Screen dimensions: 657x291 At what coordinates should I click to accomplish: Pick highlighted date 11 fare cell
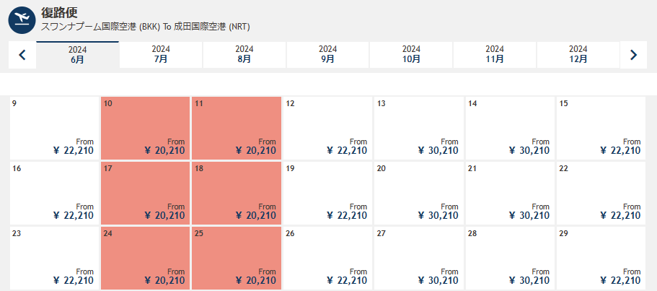click(x=237, y=129)
